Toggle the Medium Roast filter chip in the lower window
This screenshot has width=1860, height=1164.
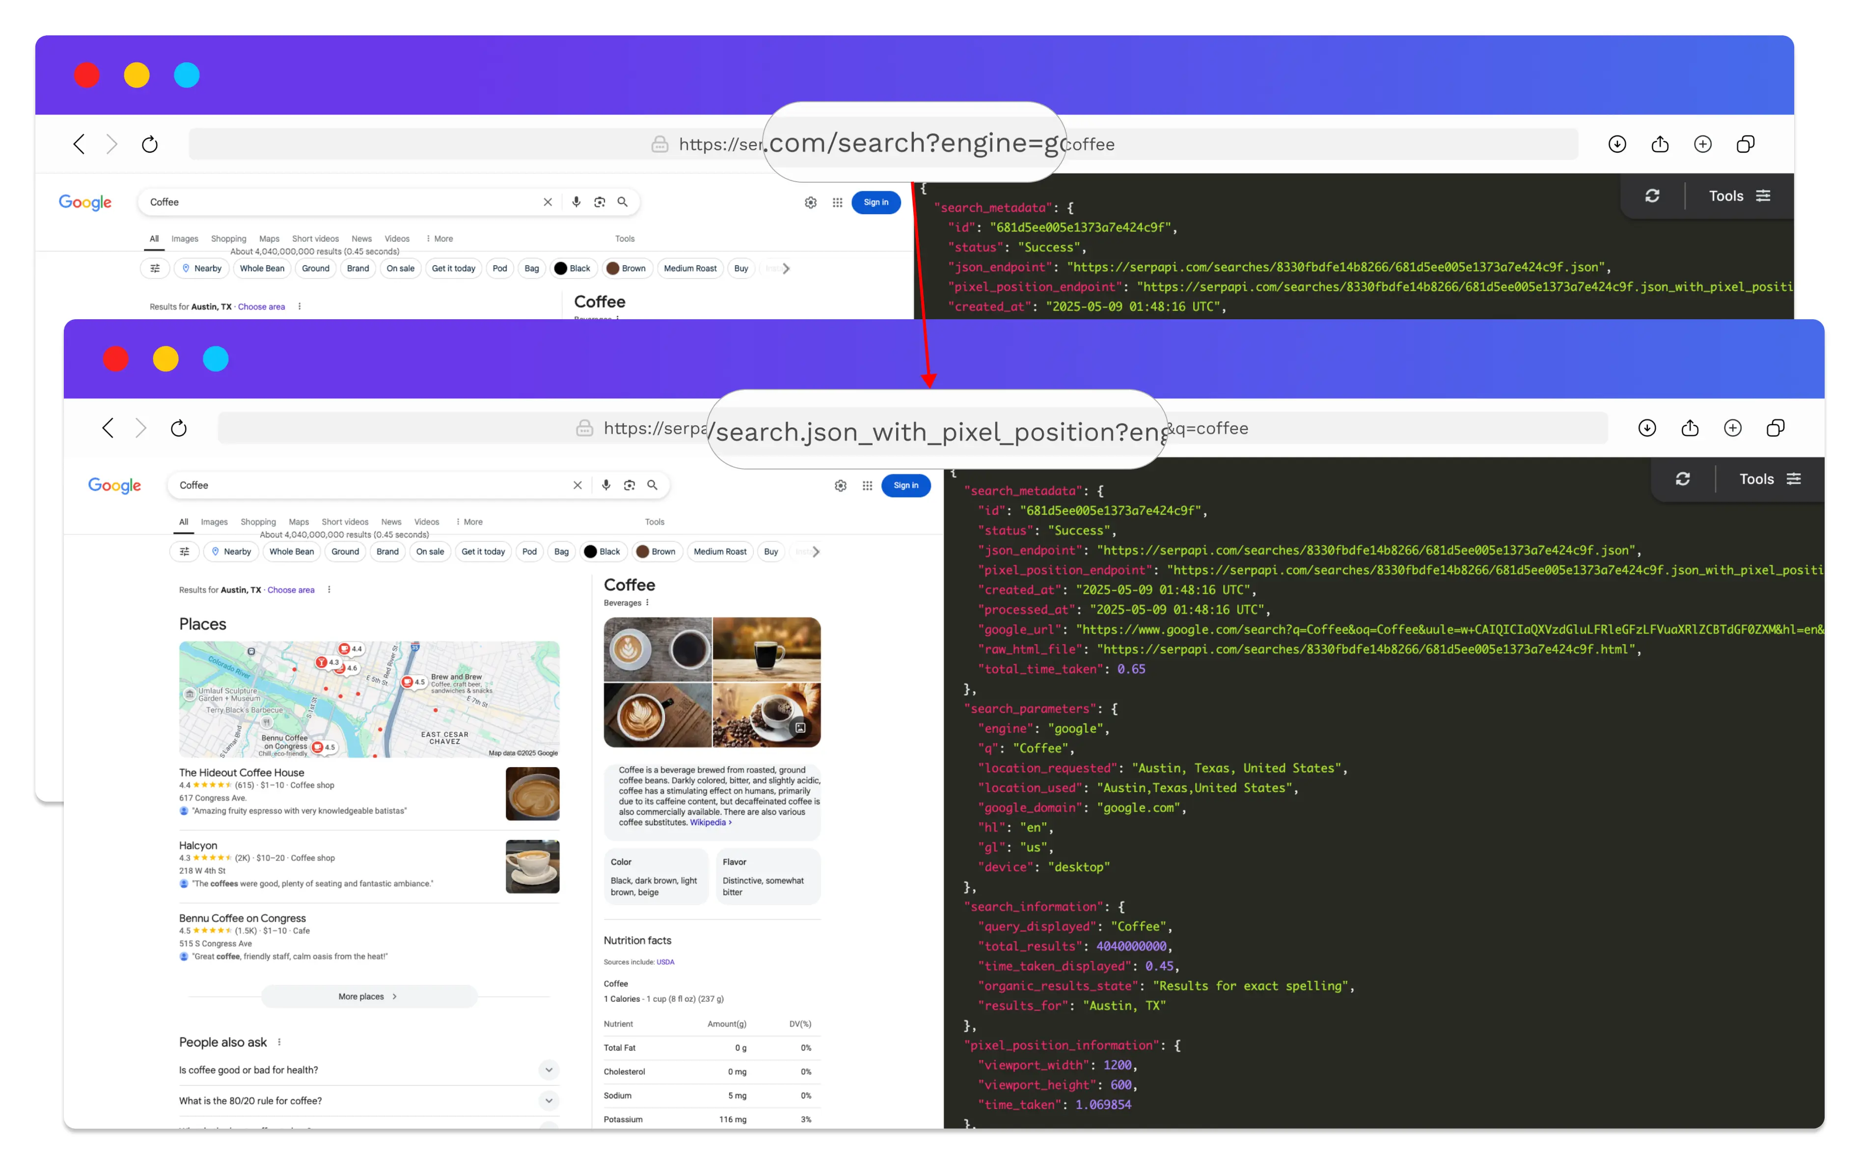(719, 551)
